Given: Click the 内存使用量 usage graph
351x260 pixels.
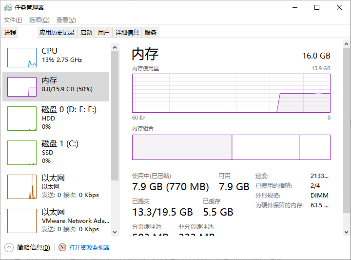Looking at the screenshot, I should pyautogui.click(x=231, y=93).
